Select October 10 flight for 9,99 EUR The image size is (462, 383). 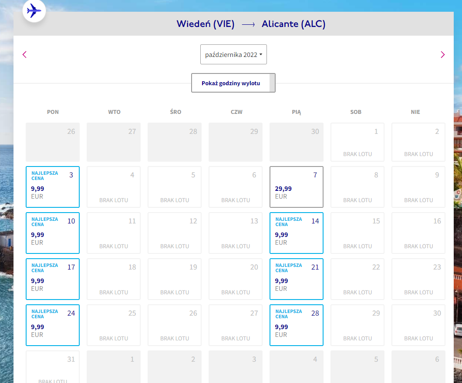click(53, 233)
